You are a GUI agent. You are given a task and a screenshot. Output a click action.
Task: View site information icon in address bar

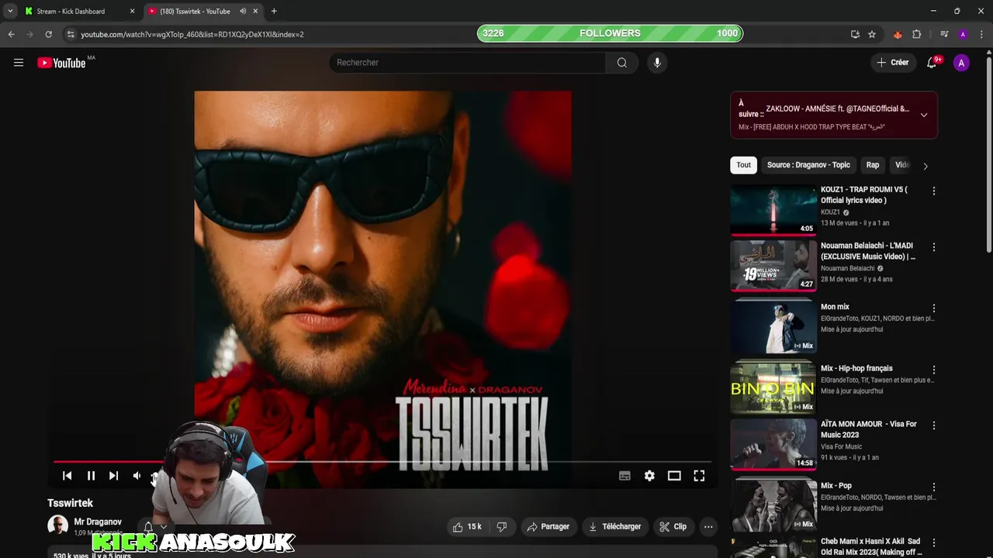coord(71,34)
